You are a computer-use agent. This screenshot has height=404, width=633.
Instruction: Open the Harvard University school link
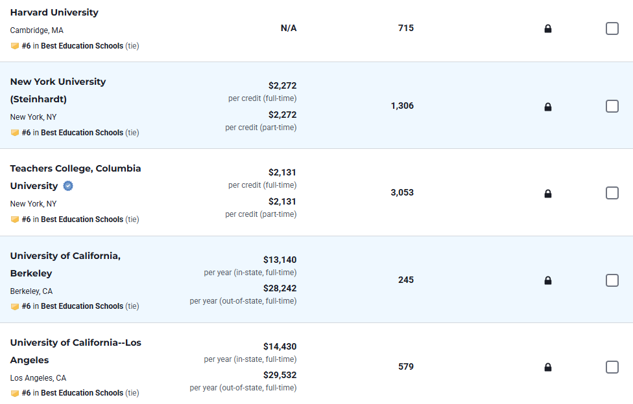(x=54, y=12)
